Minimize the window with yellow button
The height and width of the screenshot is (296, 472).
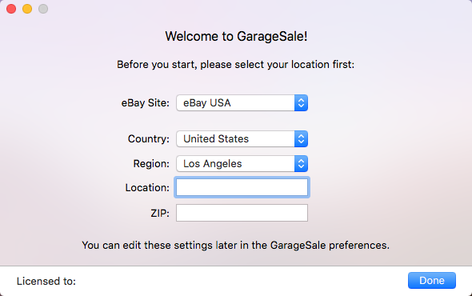pos(27,9)
